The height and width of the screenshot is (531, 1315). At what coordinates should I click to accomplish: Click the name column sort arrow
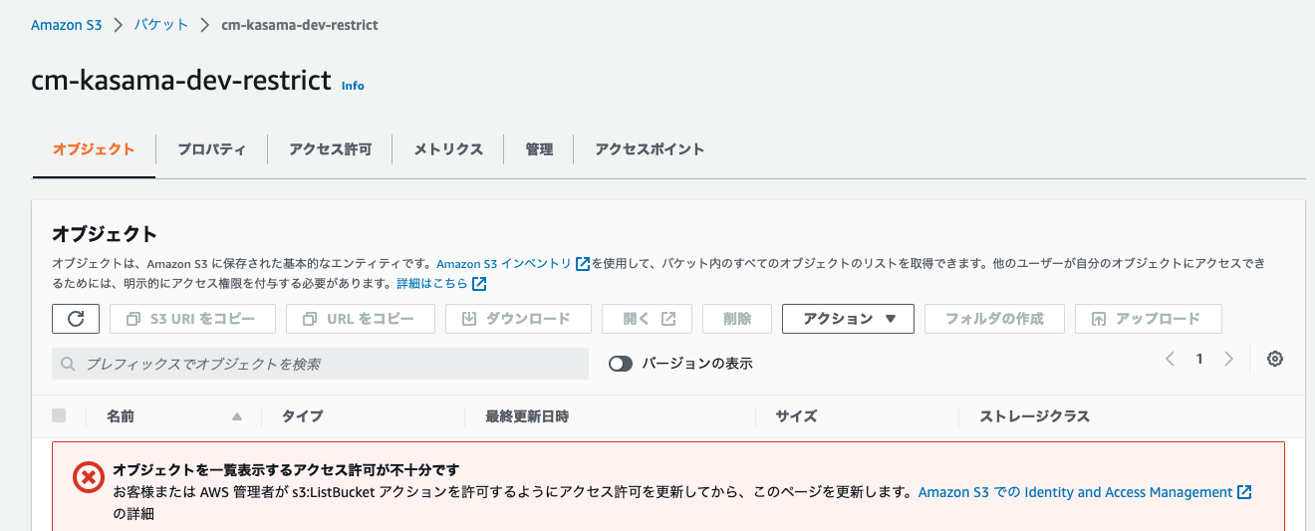pyautogui.click(x=237, y=416)
